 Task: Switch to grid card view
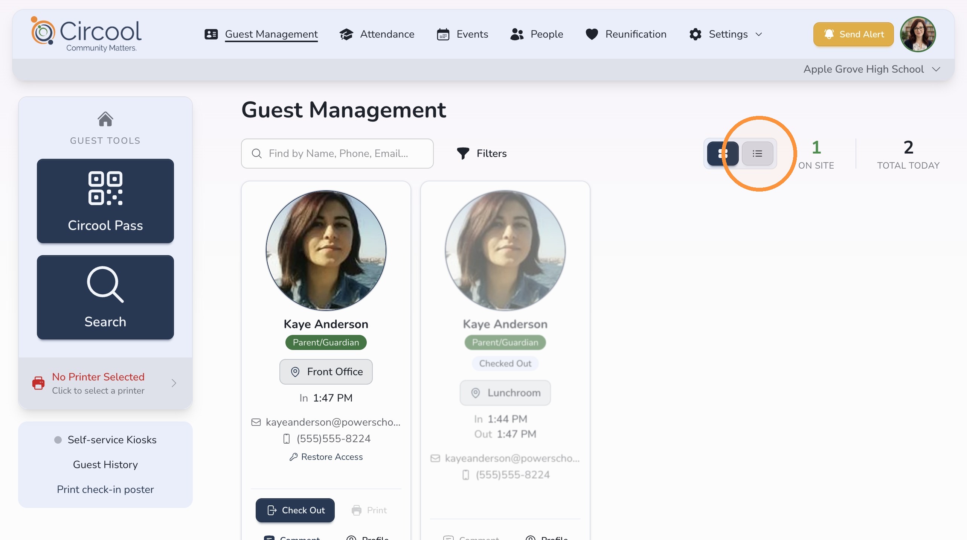click(723, 154)
